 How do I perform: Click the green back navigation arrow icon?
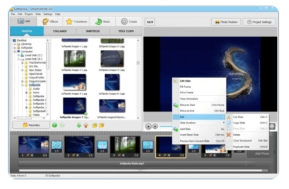click(54, 125)
